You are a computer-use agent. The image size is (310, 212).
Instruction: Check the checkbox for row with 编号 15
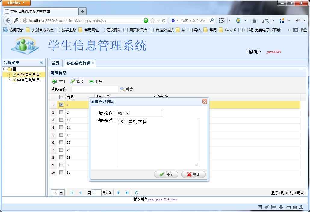tap(61, 135)
